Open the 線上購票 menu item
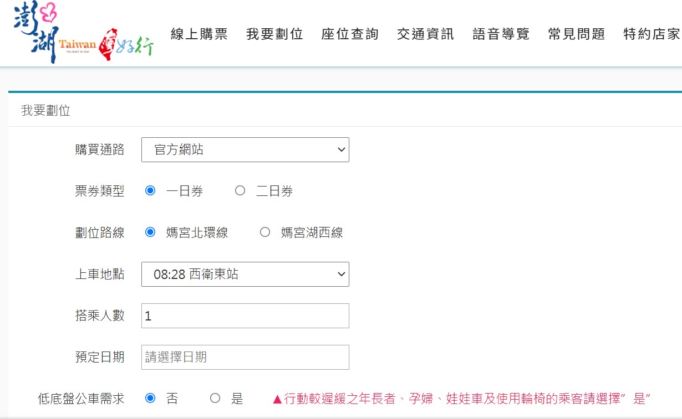 point(199,34)
